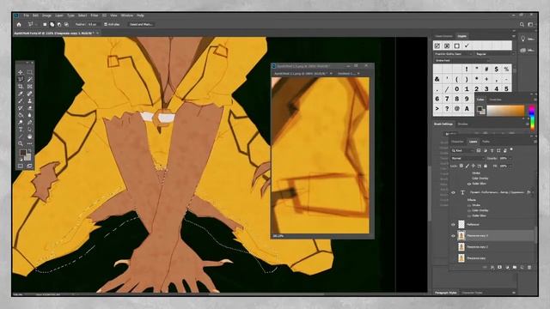
Task: Select the Polygonal Lasso tool in toolbox
Action: tap(21, 79)
